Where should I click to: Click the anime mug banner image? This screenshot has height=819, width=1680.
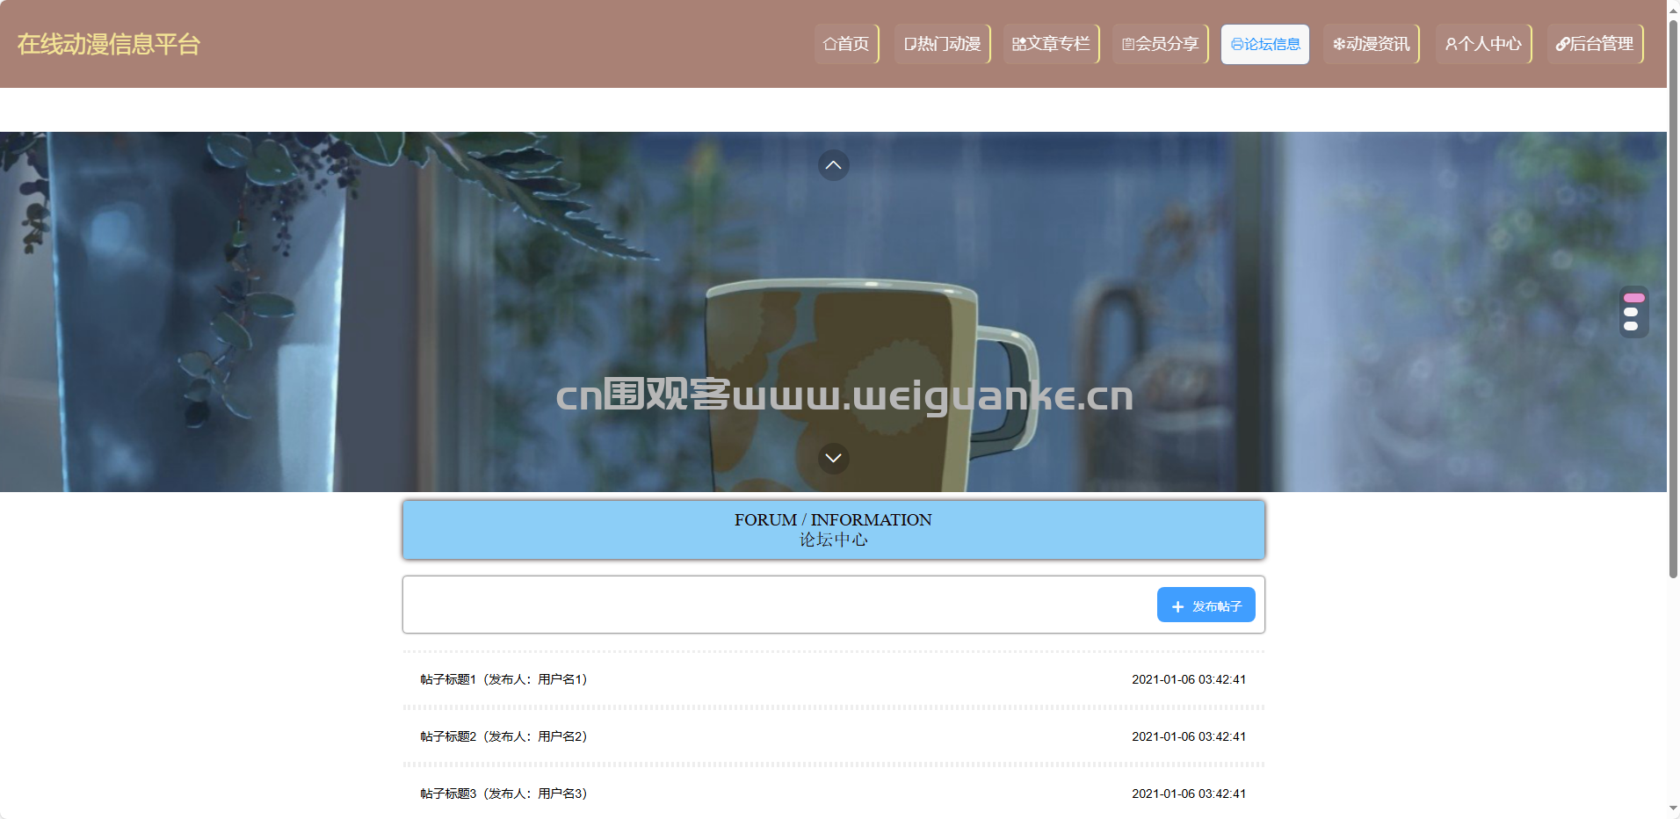coord(833,312)
